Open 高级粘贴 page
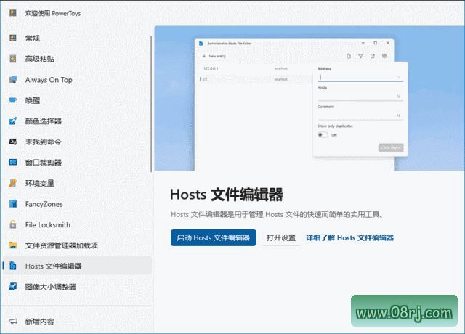465x334 pixels. coord(78,59)
